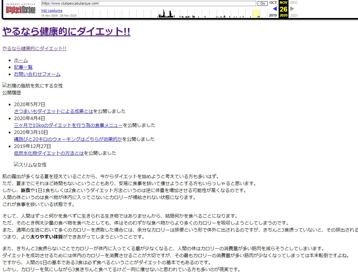Click the スリムな女性 image placeholder

[30, 165]
